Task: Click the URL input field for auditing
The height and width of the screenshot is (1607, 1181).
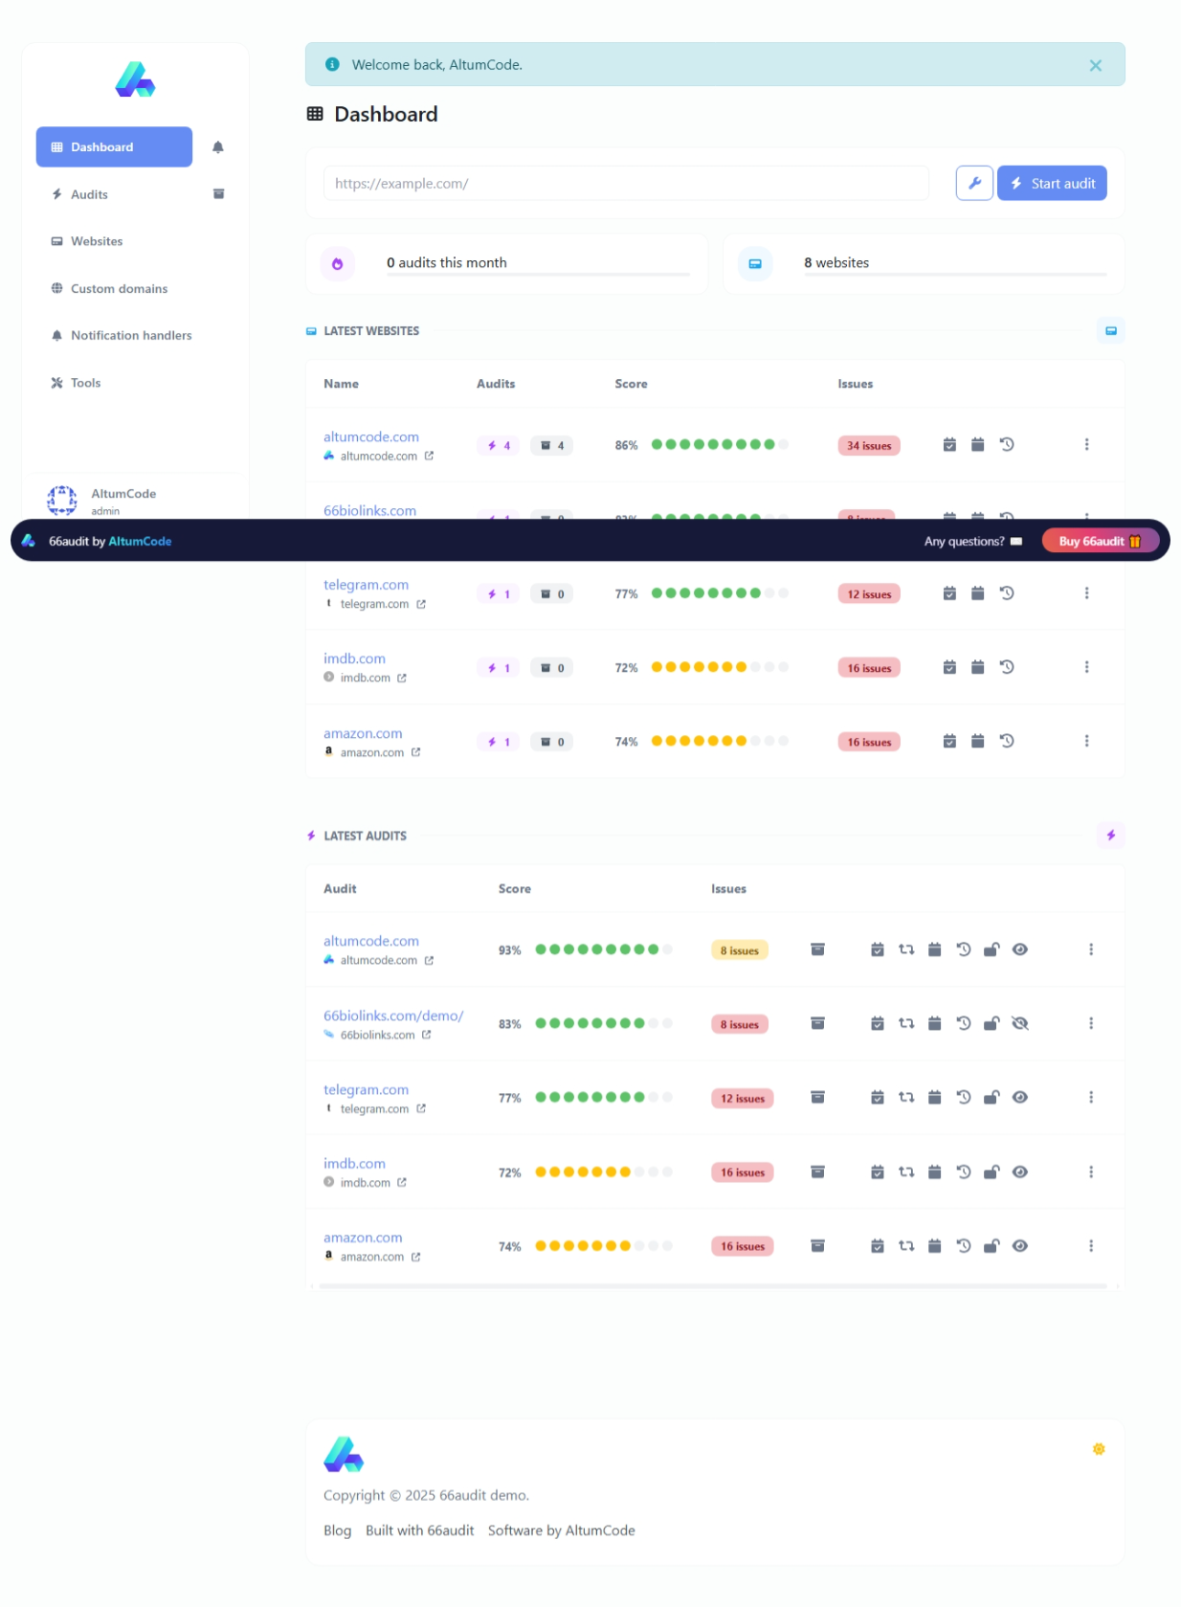Action: pyautogui.click(x=626, y=184)
